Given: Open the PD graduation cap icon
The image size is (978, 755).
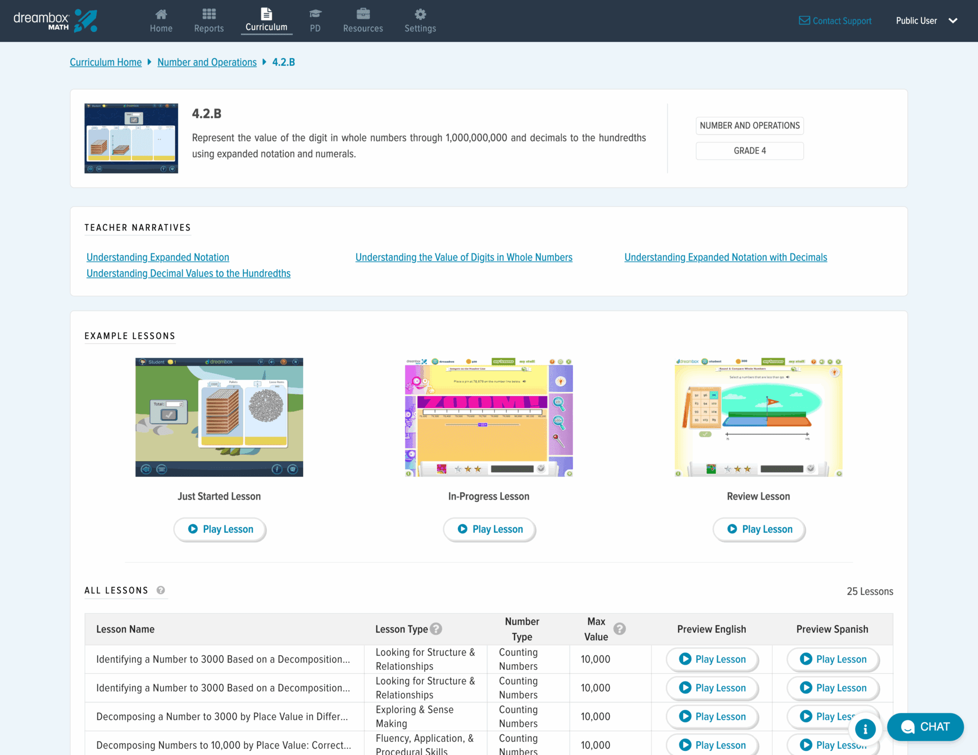Looking at the screenshot, I should click(315, 14).
